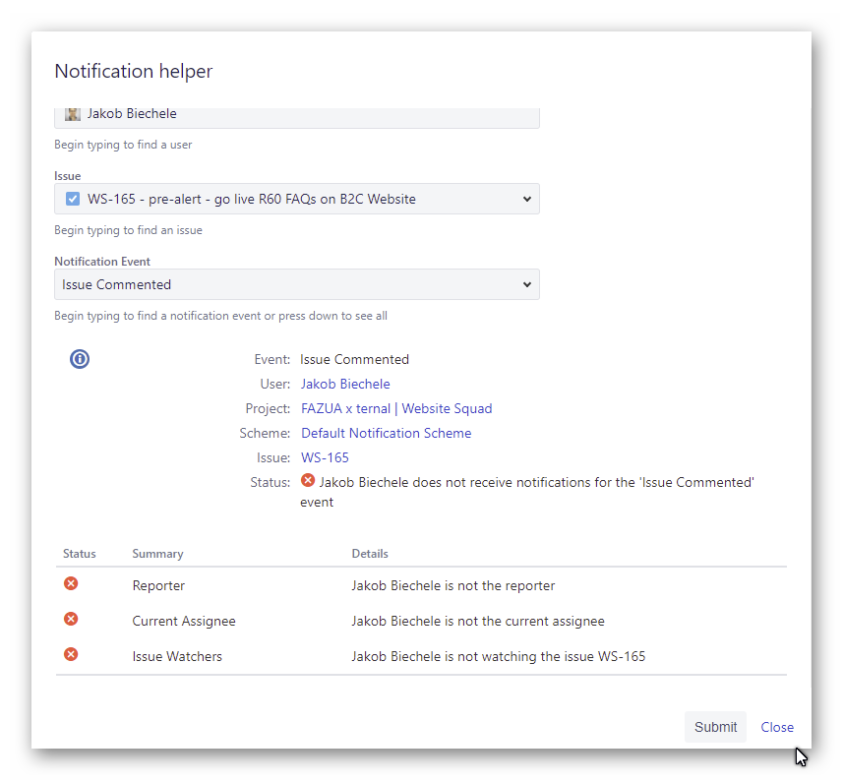This screenshot has height=783, width=843.
Task: Click 'Issue Watchers' in the Summary column
Action: pyautogui.click(x=177, y=657)
